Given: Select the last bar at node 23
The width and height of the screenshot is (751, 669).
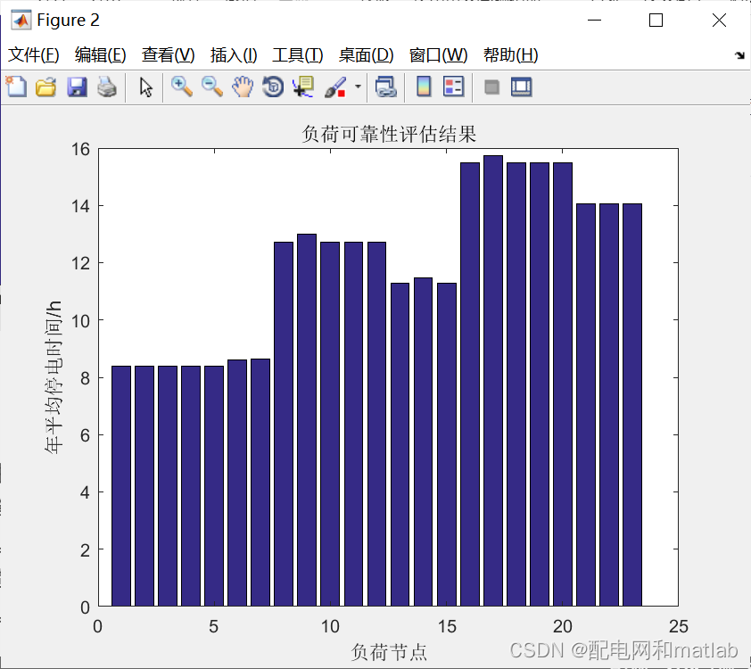Looking at the screenshot, I should [x=632, y=405].
